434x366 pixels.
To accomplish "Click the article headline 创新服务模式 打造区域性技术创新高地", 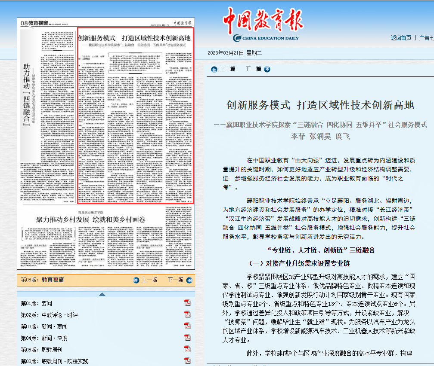I will [x=320, y=105].
